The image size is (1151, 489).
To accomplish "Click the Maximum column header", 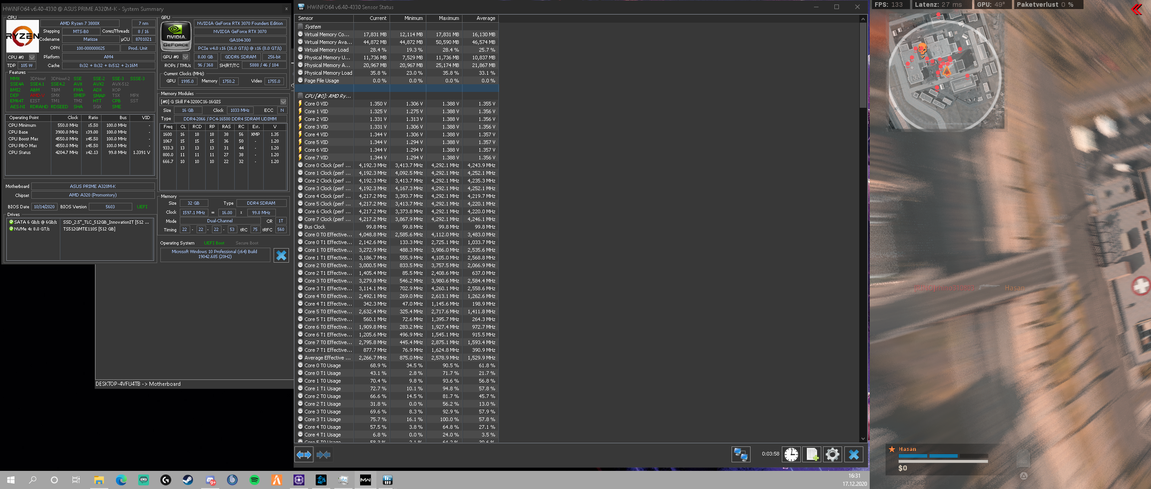I will (x=448, y=19).
